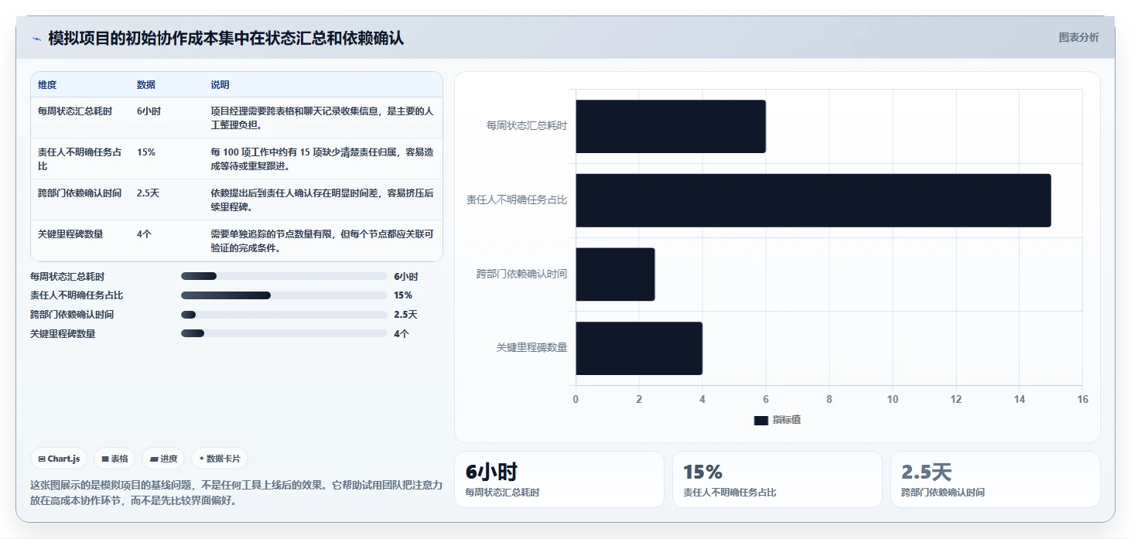Viewport: 1131px width, 539px height.
Task: Click the 15% value beside progress bar
Action: 403,295
